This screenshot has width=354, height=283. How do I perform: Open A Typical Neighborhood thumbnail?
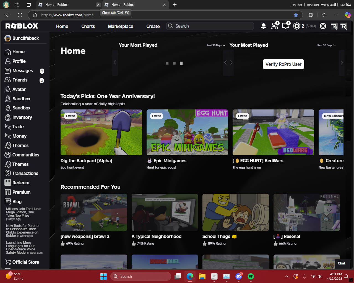tap(165, 212)
